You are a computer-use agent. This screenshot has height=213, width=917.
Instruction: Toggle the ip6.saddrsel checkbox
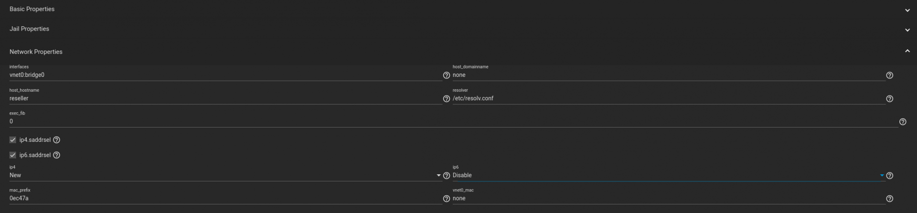tap(13, 155)
